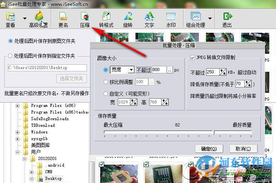This screenshot has height=183, width=276.
Task: Click the minimum quality 70 field
Action: point(240,84)
